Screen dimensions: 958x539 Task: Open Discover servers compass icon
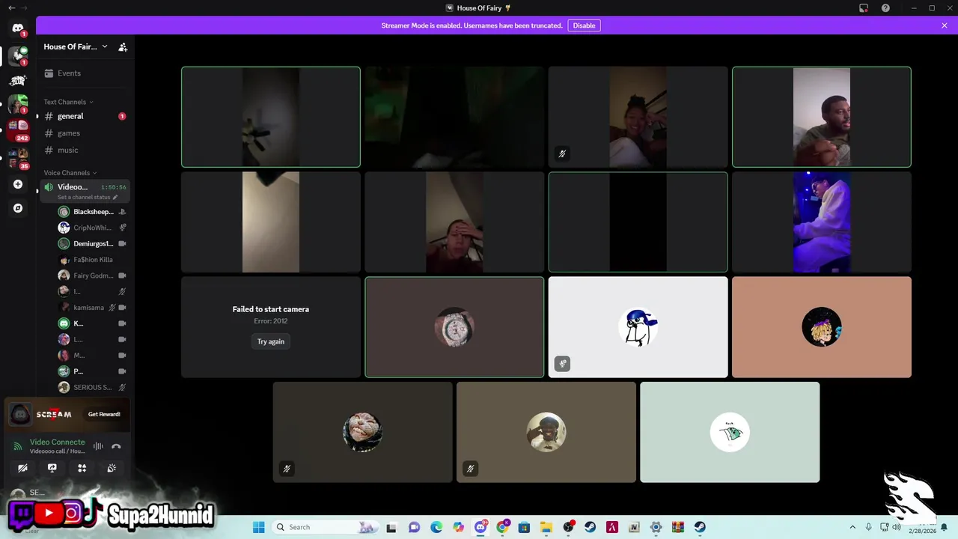click(x=18, y=208)
